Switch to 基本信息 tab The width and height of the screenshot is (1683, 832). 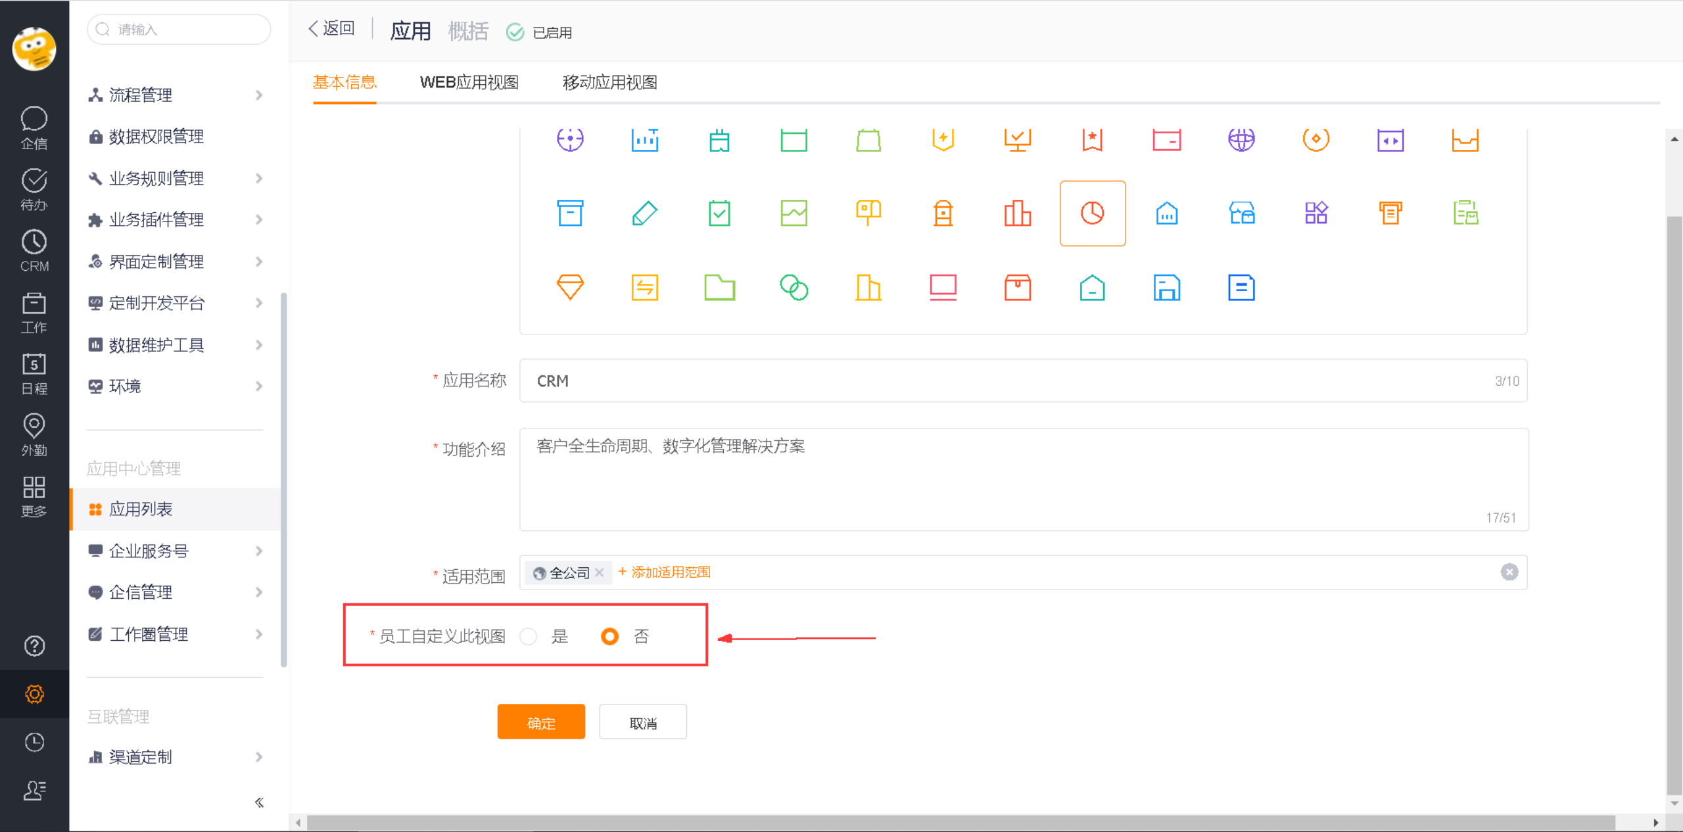click(x=344, y=82)
